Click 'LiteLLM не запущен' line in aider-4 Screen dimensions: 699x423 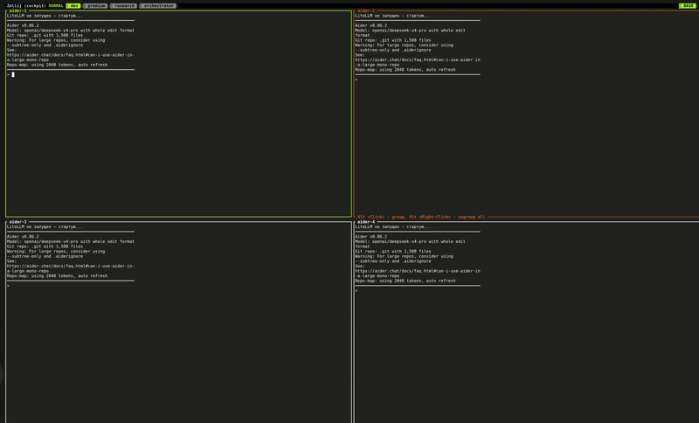[x=392, y=227]
